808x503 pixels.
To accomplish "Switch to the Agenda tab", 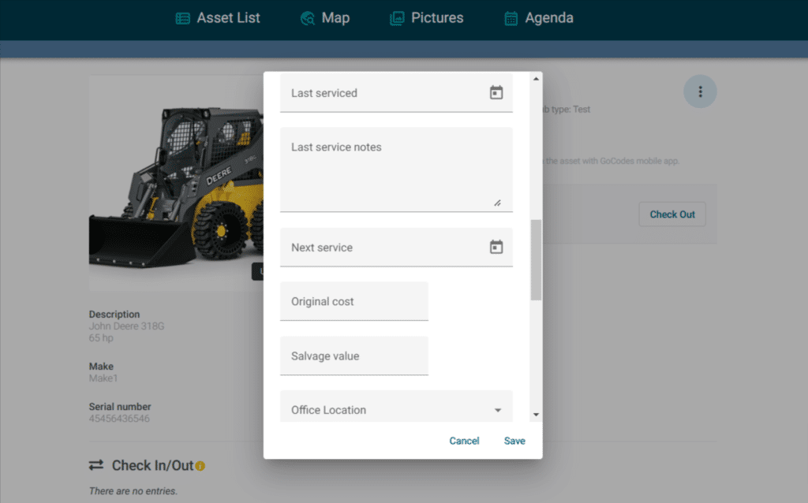I will [548, 18].
